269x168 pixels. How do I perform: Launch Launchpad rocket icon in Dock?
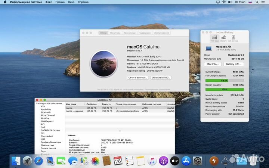[x=27, y=161]
